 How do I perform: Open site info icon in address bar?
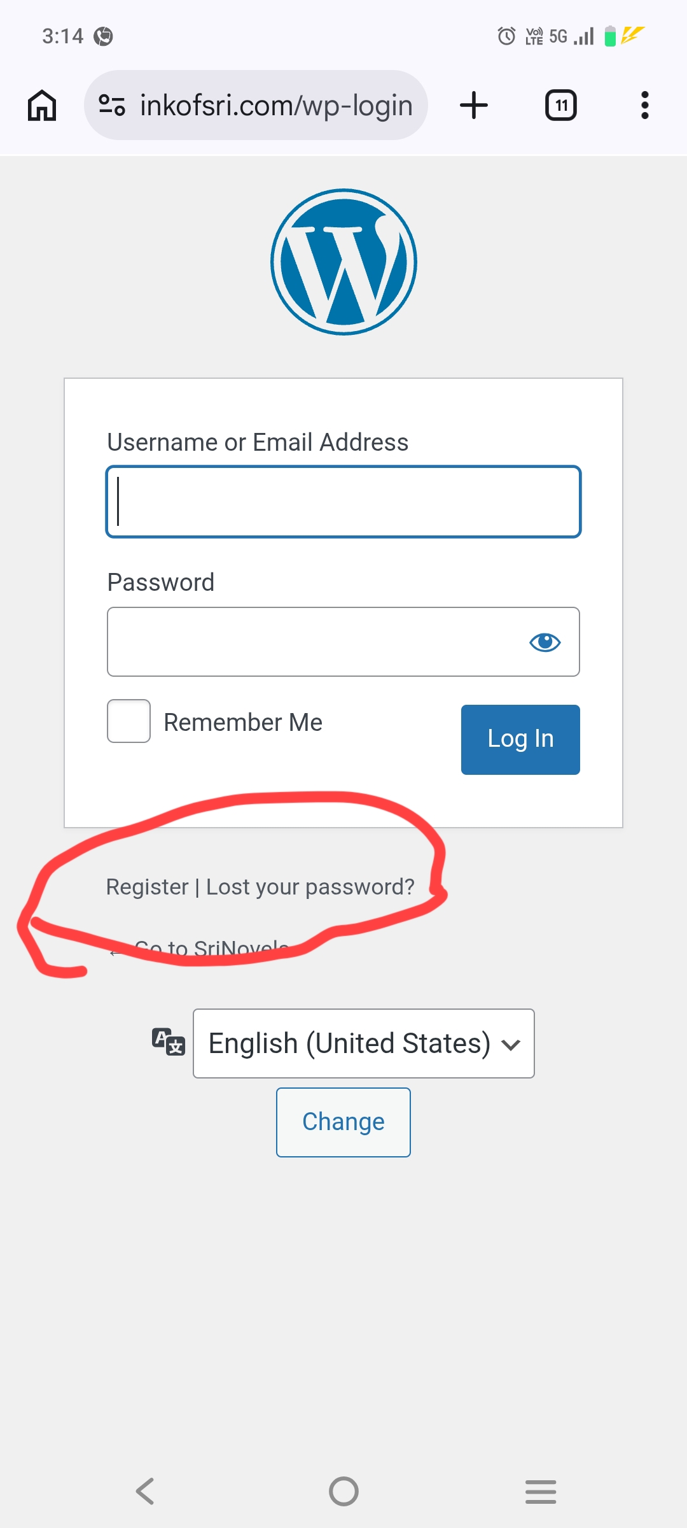point(112,105)
